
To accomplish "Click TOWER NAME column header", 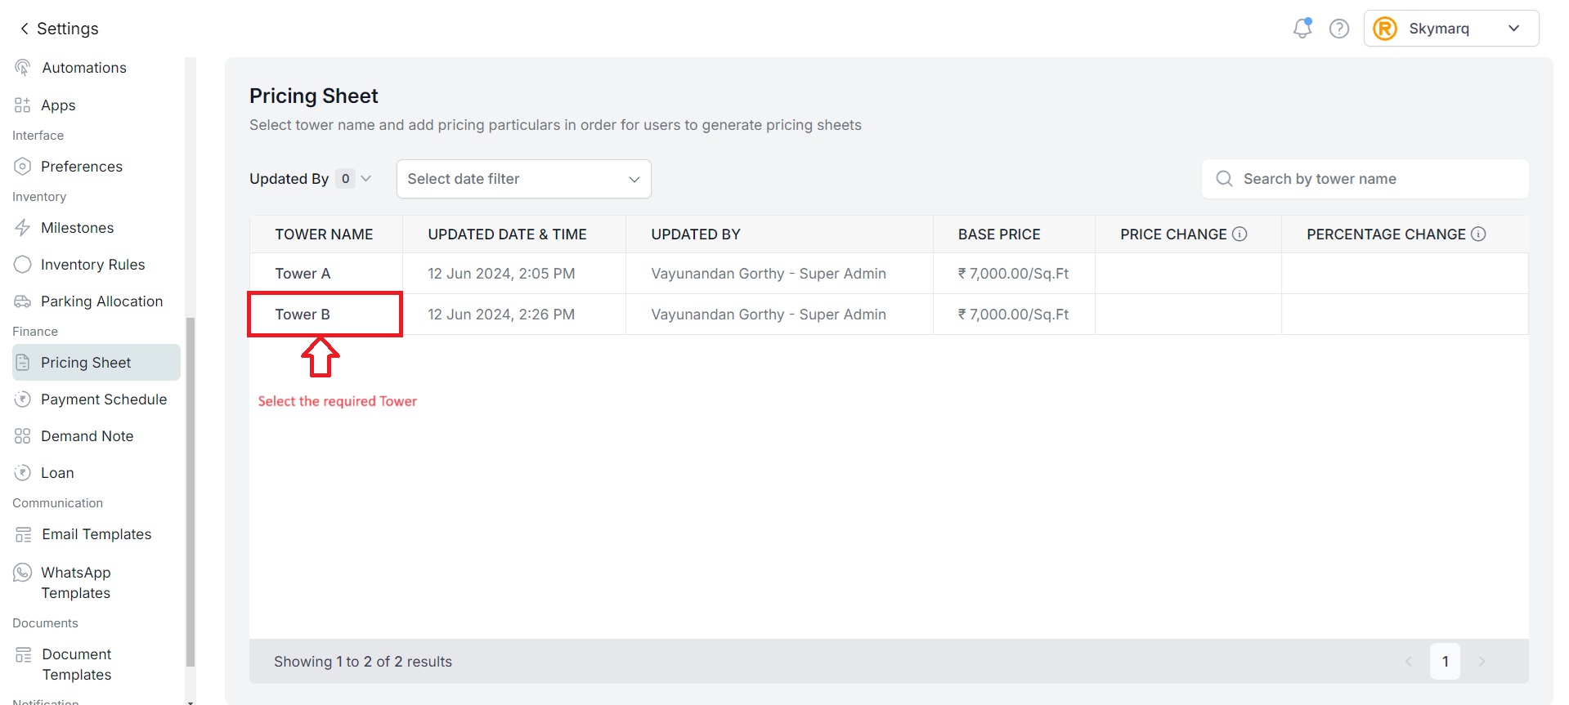I will 324,234.
